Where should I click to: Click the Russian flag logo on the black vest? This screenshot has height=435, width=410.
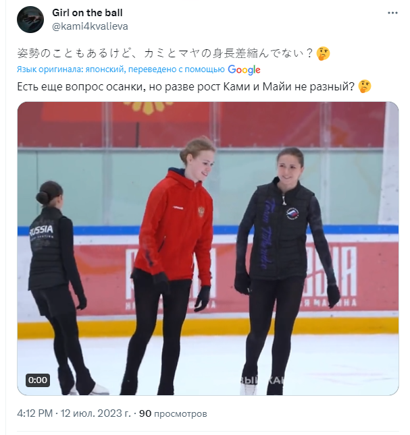[292, 213]
